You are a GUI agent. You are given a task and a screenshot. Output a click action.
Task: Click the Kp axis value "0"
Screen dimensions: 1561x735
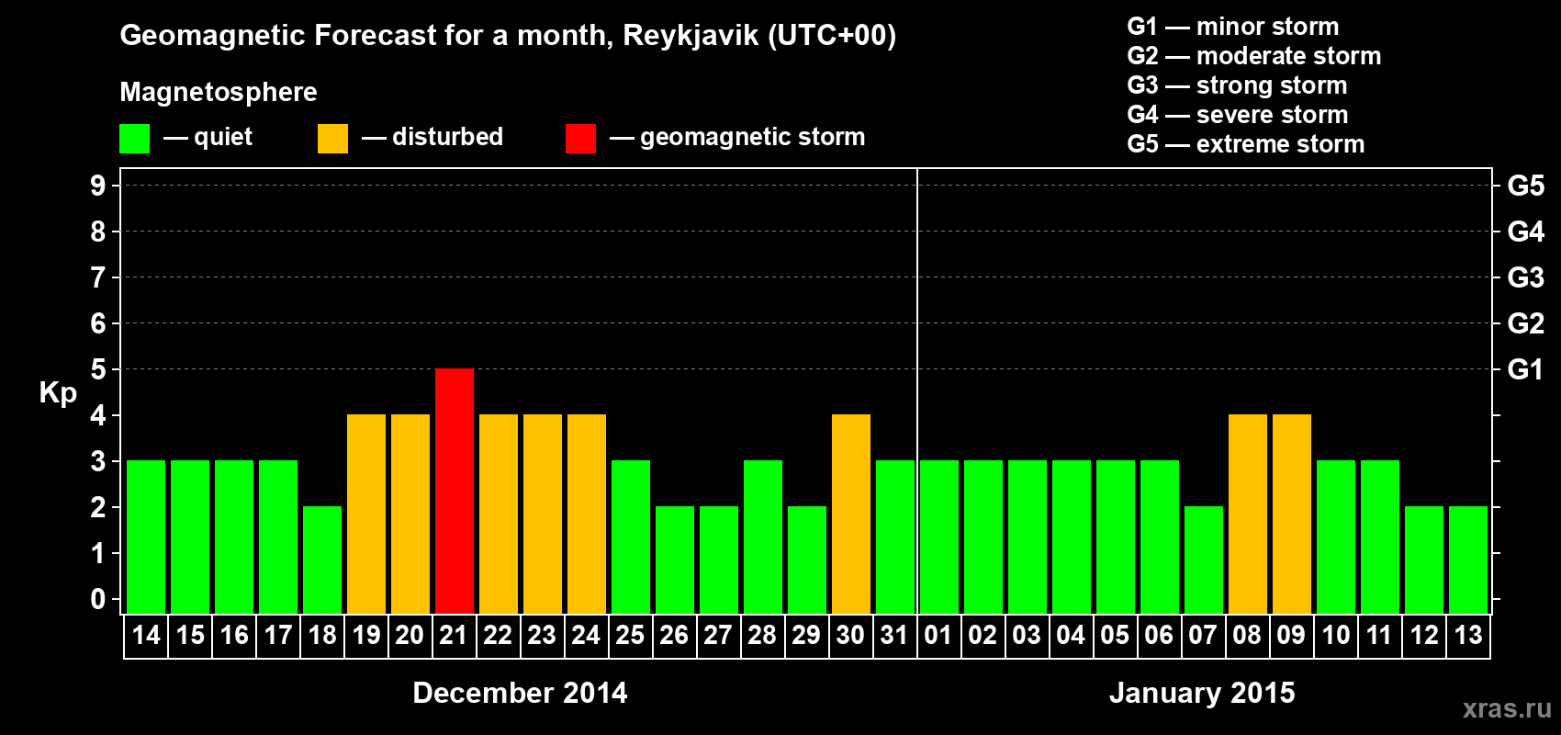click(x=98, y=599)
